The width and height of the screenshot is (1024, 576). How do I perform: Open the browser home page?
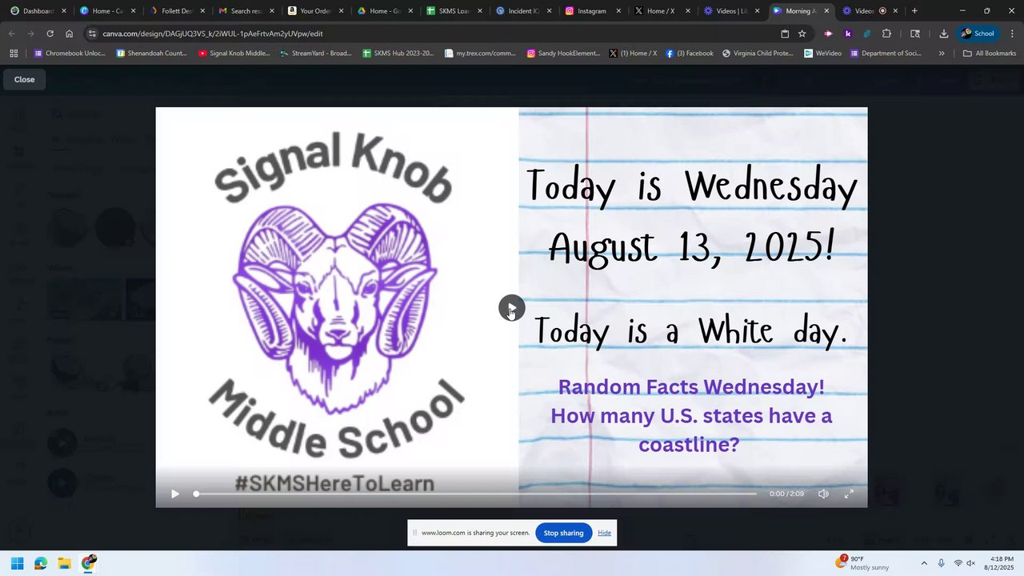point(69,34)
